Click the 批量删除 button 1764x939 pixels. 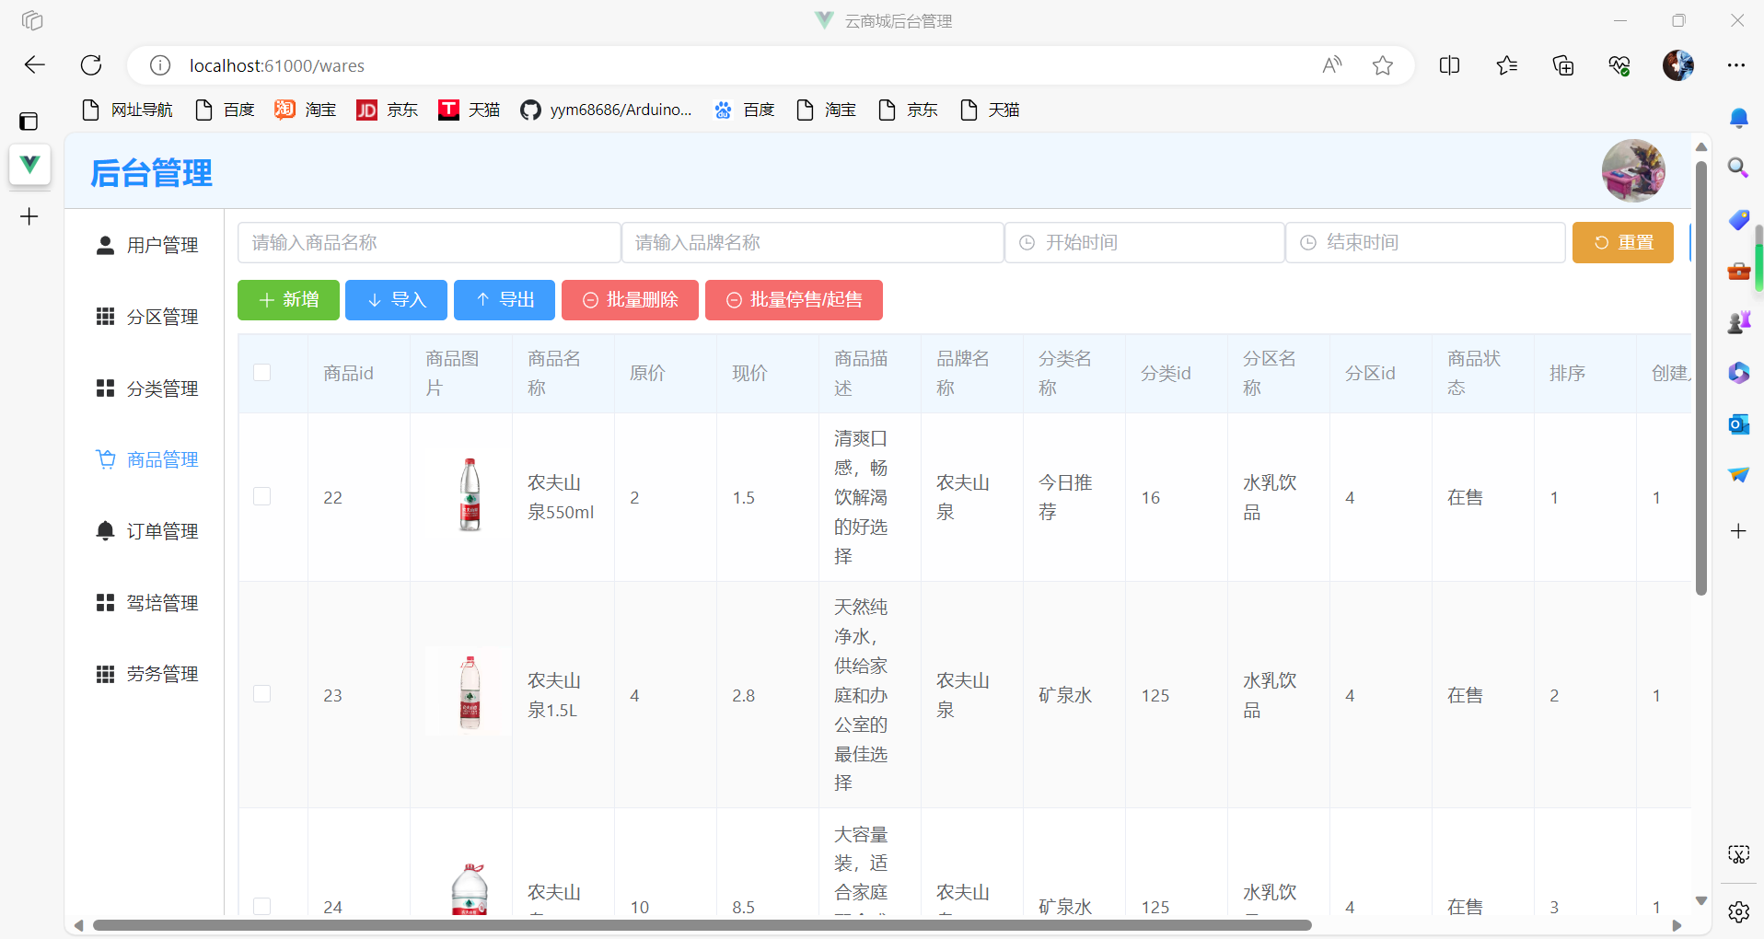(630, 300)
